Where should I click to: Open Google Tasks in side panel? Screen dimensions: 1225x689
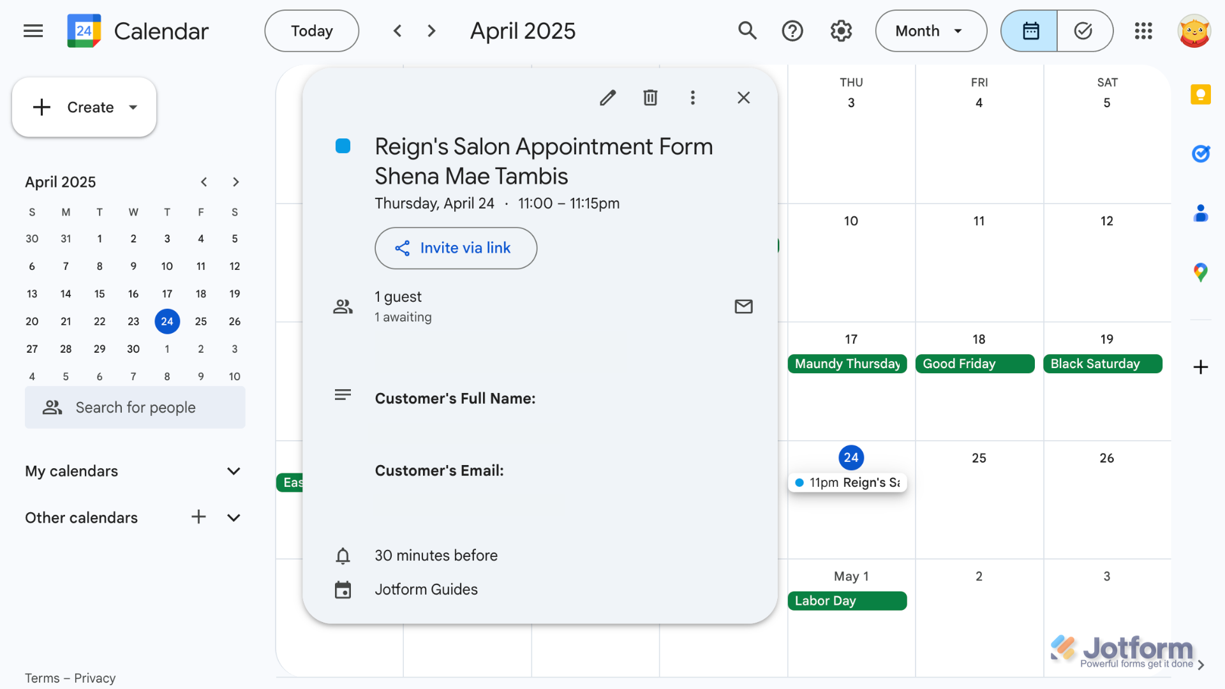1201,153
